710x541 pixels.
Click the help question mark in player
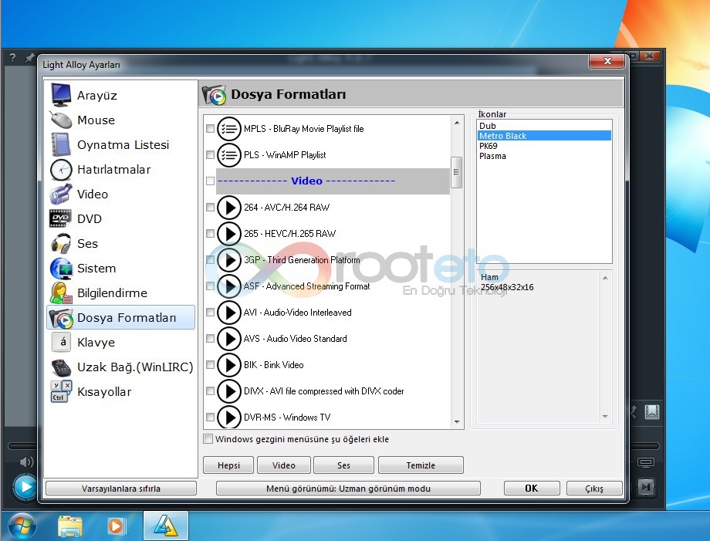pyautogui.click(x=12, y=57)
